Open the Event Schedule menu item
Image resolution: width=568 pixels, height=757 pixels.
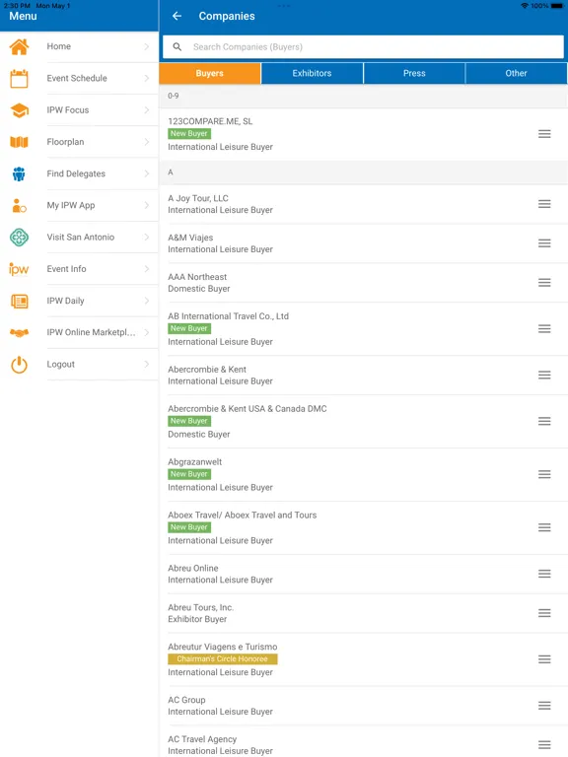pos(79,78)
